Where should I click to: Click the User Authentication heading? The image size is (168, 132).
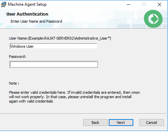point(27,14)
